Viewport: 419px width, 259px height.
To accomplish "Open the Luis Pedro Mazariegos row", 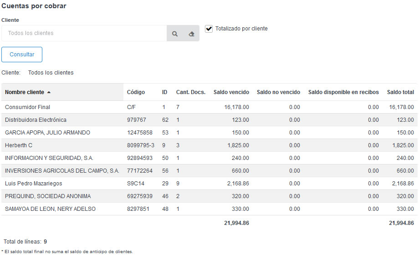I will [33, 184].
